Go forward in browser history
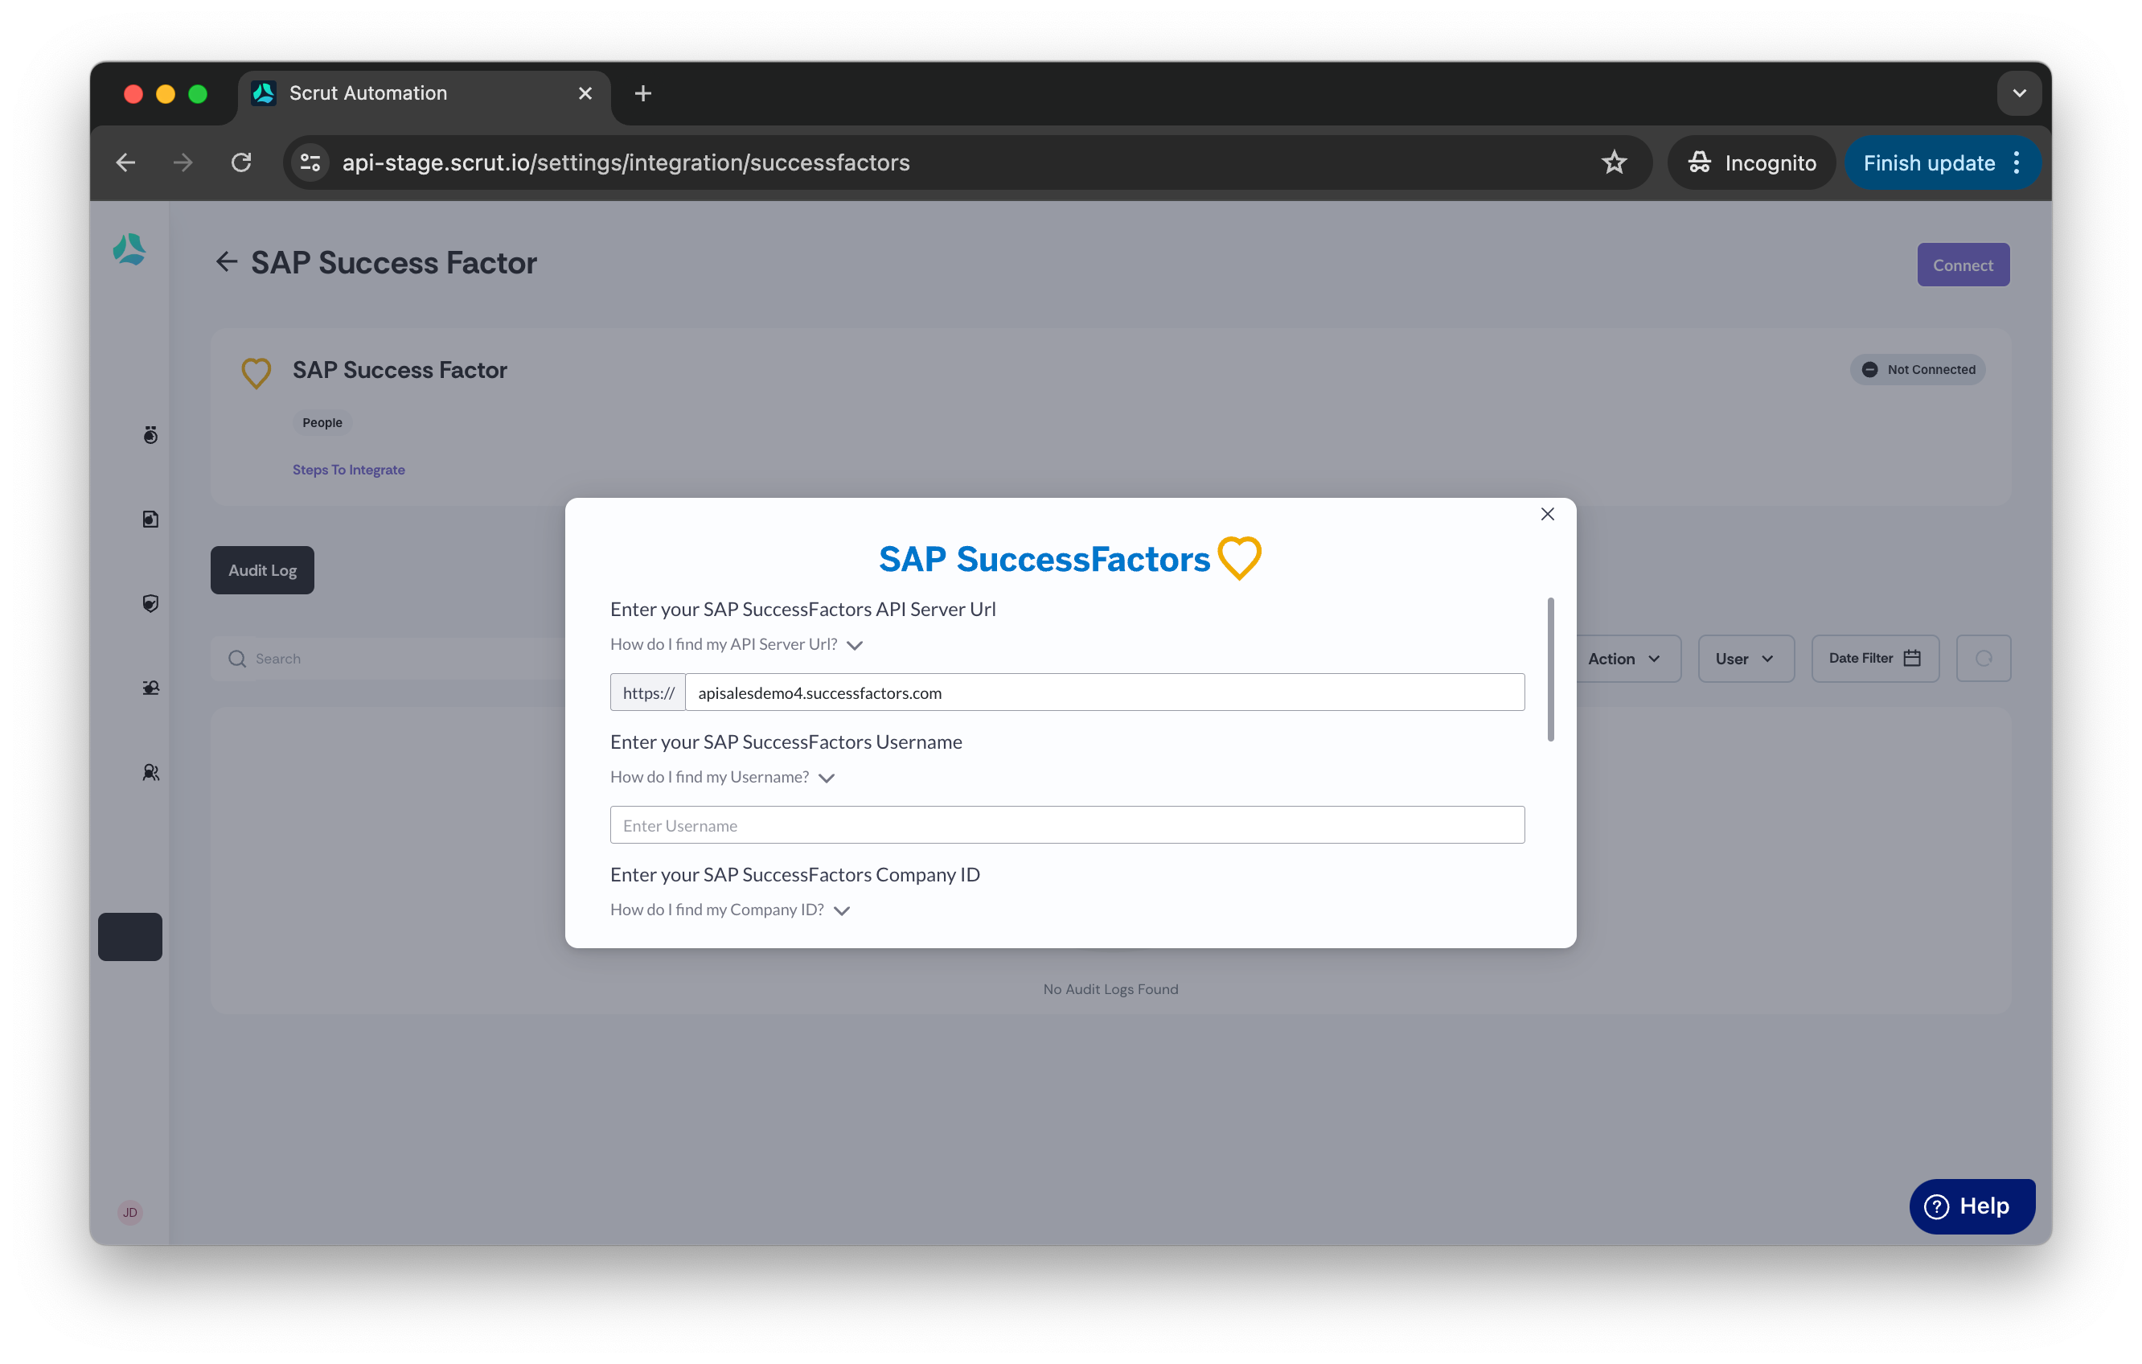The height and width of the screenshot is (1364, 2142). 183,162
